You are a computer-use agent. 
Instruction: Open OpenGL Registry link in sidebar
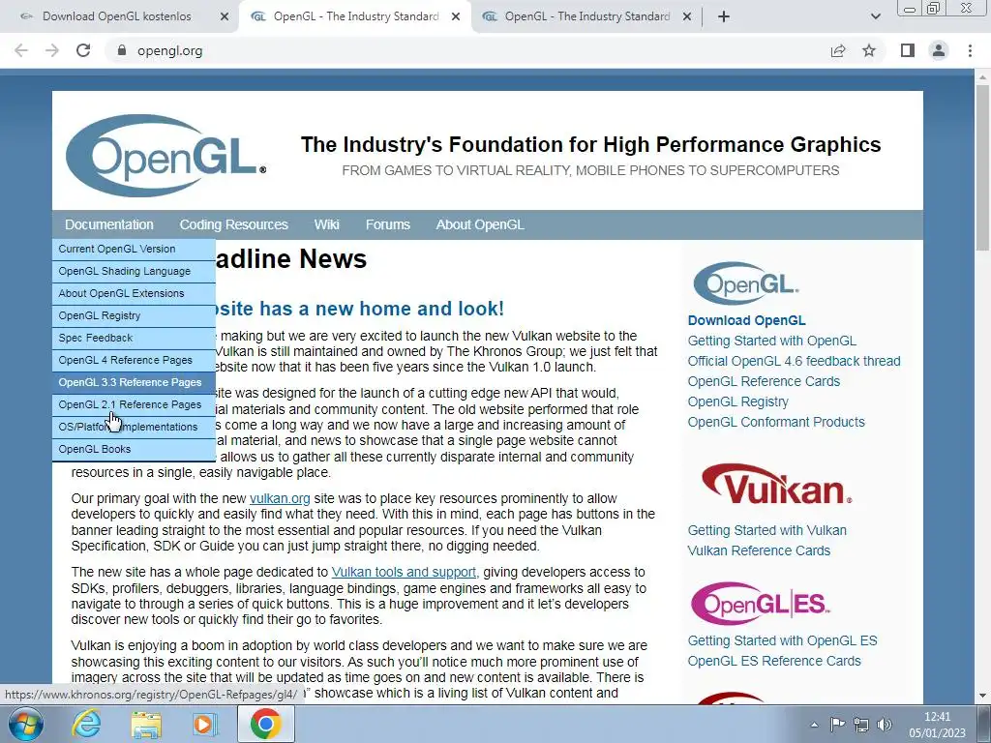point(738,401)
